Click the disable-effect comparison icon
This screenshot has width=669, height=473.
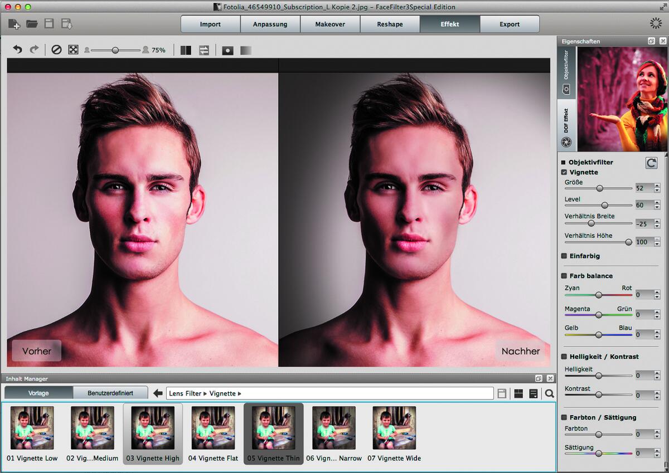[x=56, y=50]
